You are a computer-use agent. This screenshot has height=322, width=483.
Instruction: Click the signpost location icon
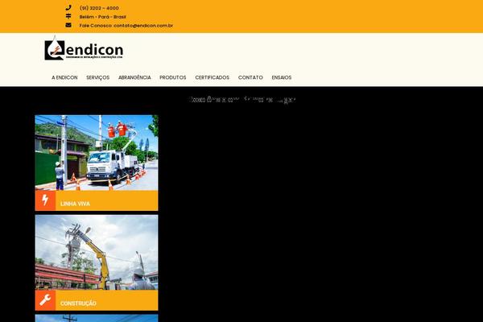coord(68,16)
